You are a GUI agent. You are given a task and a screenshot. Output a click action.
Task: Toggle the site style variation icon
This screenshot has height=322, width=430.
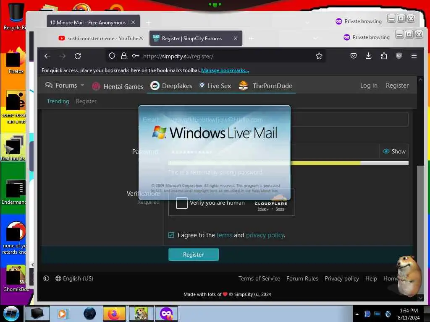[46, 278]
